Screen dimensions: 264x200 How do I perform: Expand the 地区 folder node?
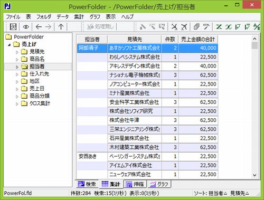pyautogui.click(x=17, y=82)
